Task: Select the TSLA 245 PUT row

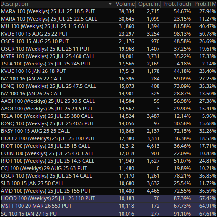Action: tap(108, 64)
